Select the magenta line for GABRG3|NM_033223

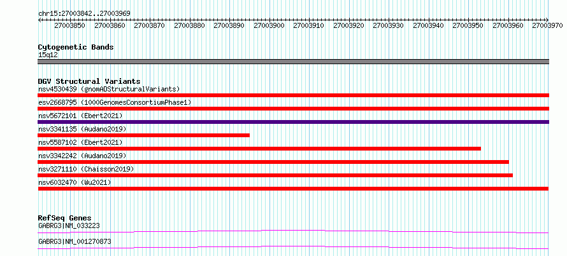293,231
